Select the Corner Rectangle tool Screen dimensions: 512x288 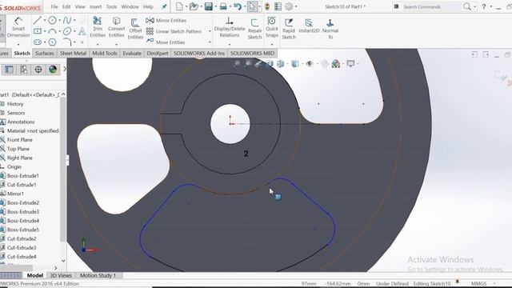click(38, 31)
